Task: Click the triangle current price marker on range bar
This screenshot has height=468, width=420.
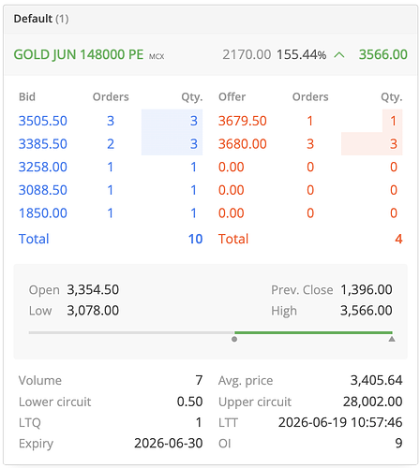Action: (392, 339)
